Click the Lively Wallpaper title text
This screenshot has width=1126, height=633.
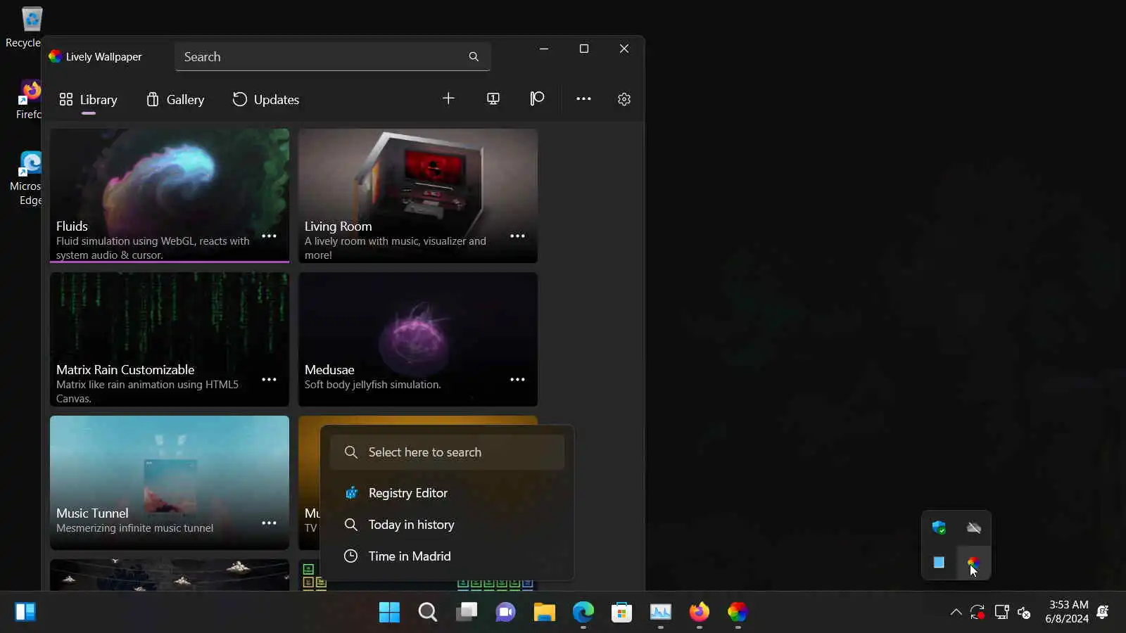coord(104,57)
